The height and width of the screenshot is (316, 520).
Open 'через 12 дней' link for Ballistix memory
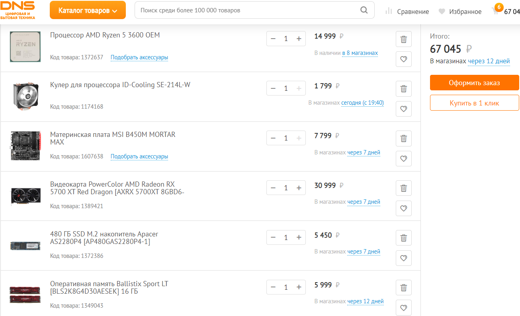[x=366, y=301]
